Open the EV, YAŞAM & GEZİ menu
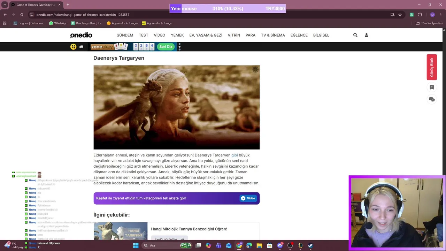Viewport: 446px width, 251px height. tap(206, 35)
